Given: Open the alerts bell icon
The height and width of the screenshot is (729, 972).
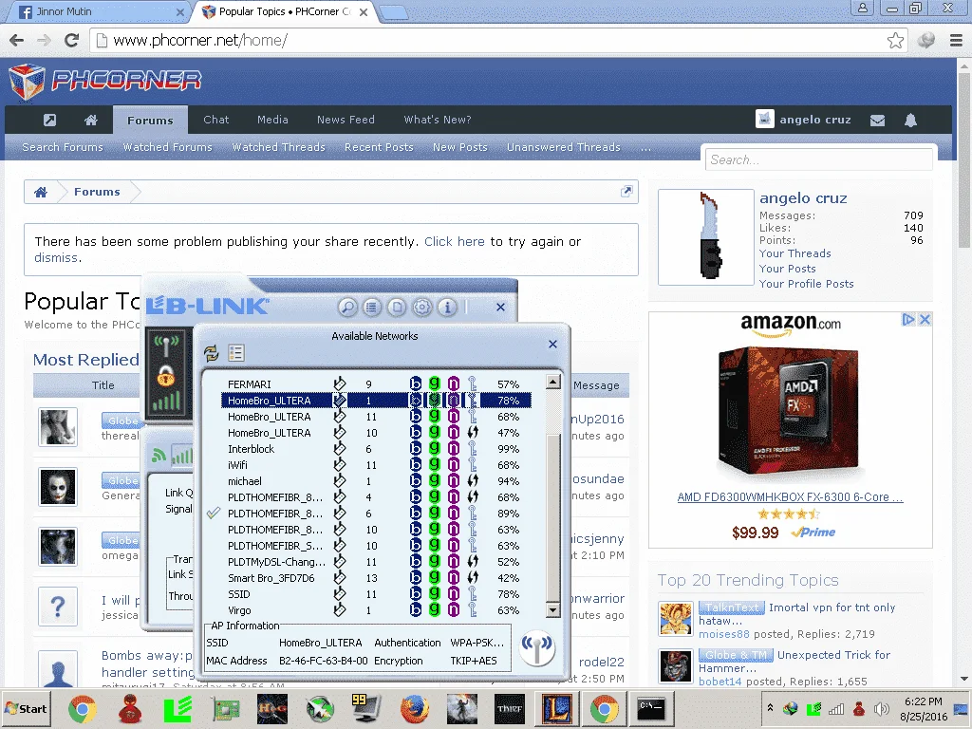Looking at the screenshot, I should click(x=910, y=121).
